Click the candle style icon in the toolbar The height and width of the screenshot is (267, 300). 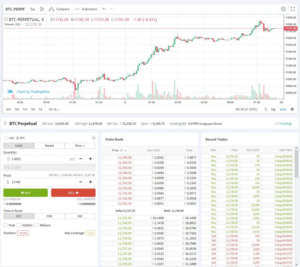(42, 9)
